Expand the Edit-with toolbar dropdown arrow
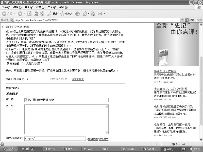This screenshot has height=152, width=203. (105, 14)
